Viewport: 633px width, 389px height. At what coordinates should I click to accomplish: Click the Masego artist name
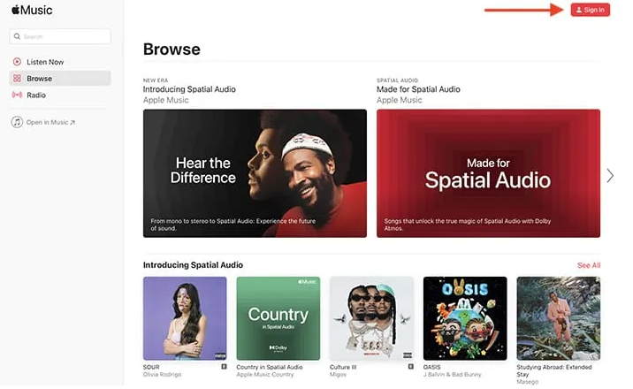(x=527, y=382)
